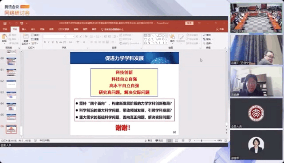Click the zoom in plus button
This screenshot has height=163, width=284.
point(215,140)
